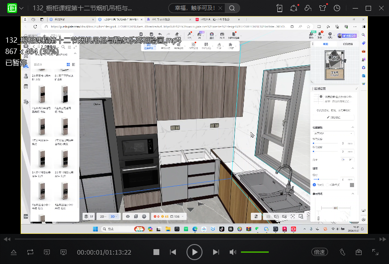Go to the previous video
Screen dimensions: 389x264
pyautogui.click(x=173, y=252)
